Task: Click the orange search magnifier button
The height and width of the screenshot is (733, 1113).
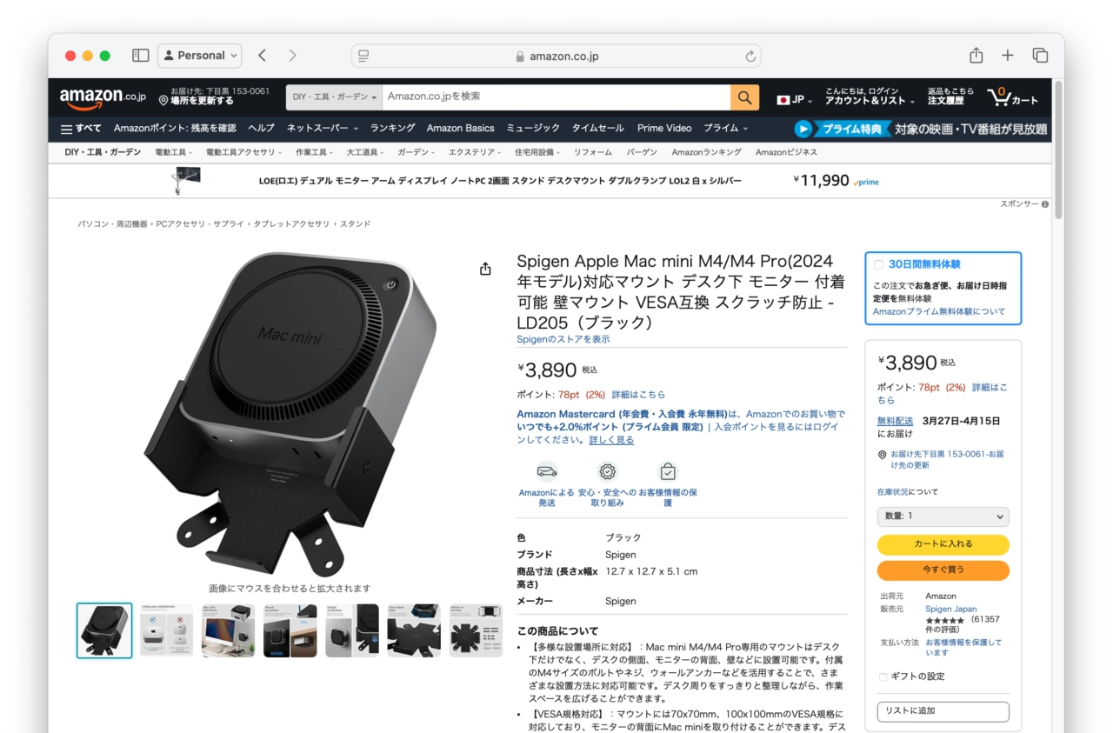Action: coord(744,97)
